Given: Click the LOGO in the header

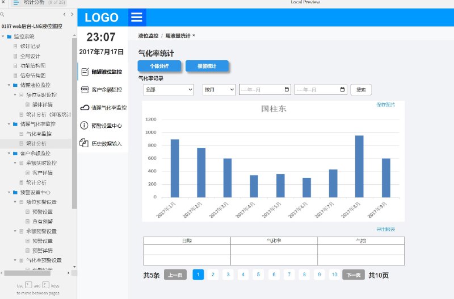Looking at the screenshot, I should (102, 18).
